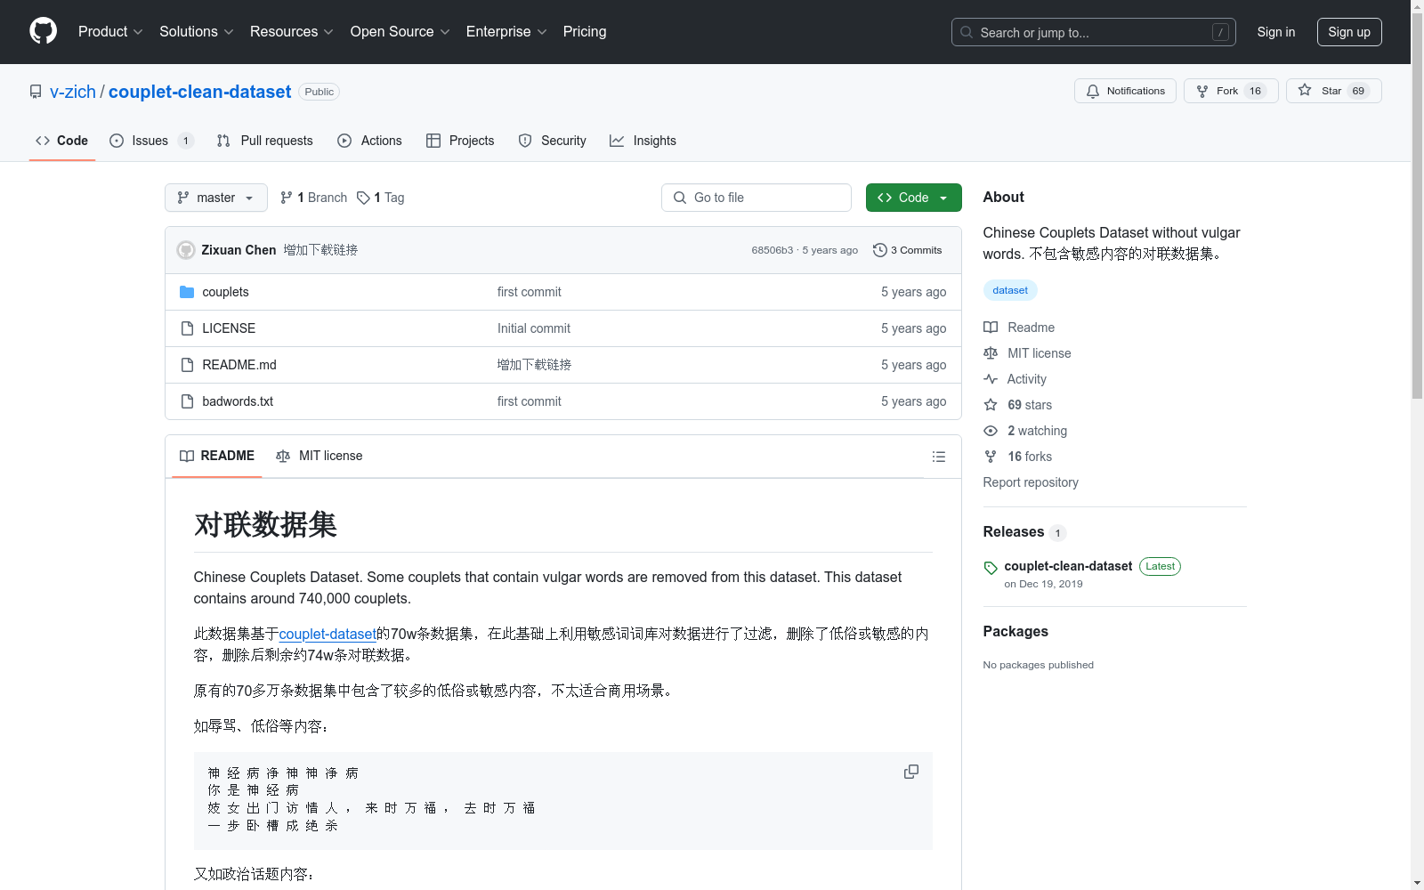Image resolution: width=1424 pixels, height=890 pixels.
Task: Click the release tag icon
Action: coord(991,568)
